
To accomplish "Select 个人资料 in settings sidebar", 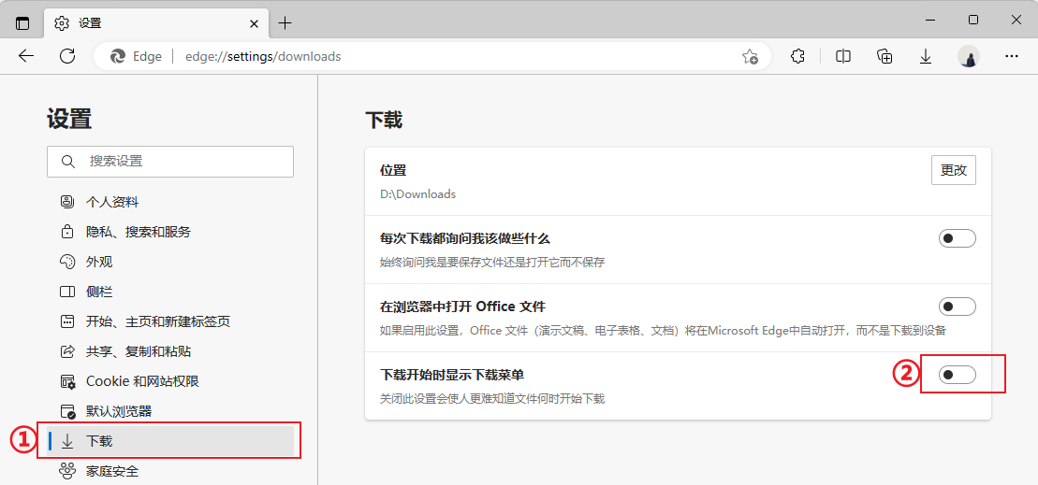I will [x=112, y=202].
